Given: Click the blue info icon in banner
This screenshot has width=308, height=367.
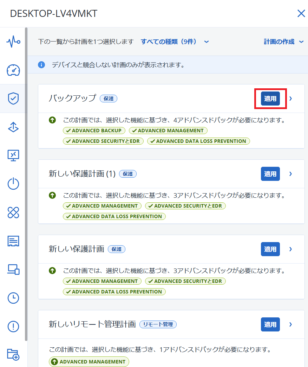Looking at the screenshot, I should 41,65.
